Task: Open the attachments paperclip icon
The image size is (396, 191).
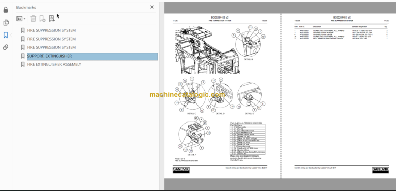Action: click(6, 47)
